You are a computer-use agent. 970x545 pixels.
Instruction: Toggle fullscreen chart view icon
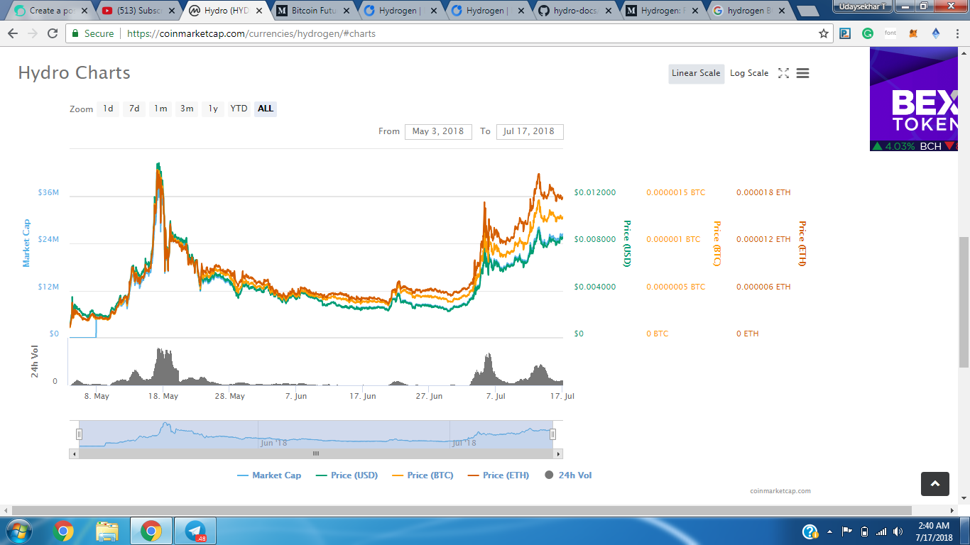coord(783,73)
